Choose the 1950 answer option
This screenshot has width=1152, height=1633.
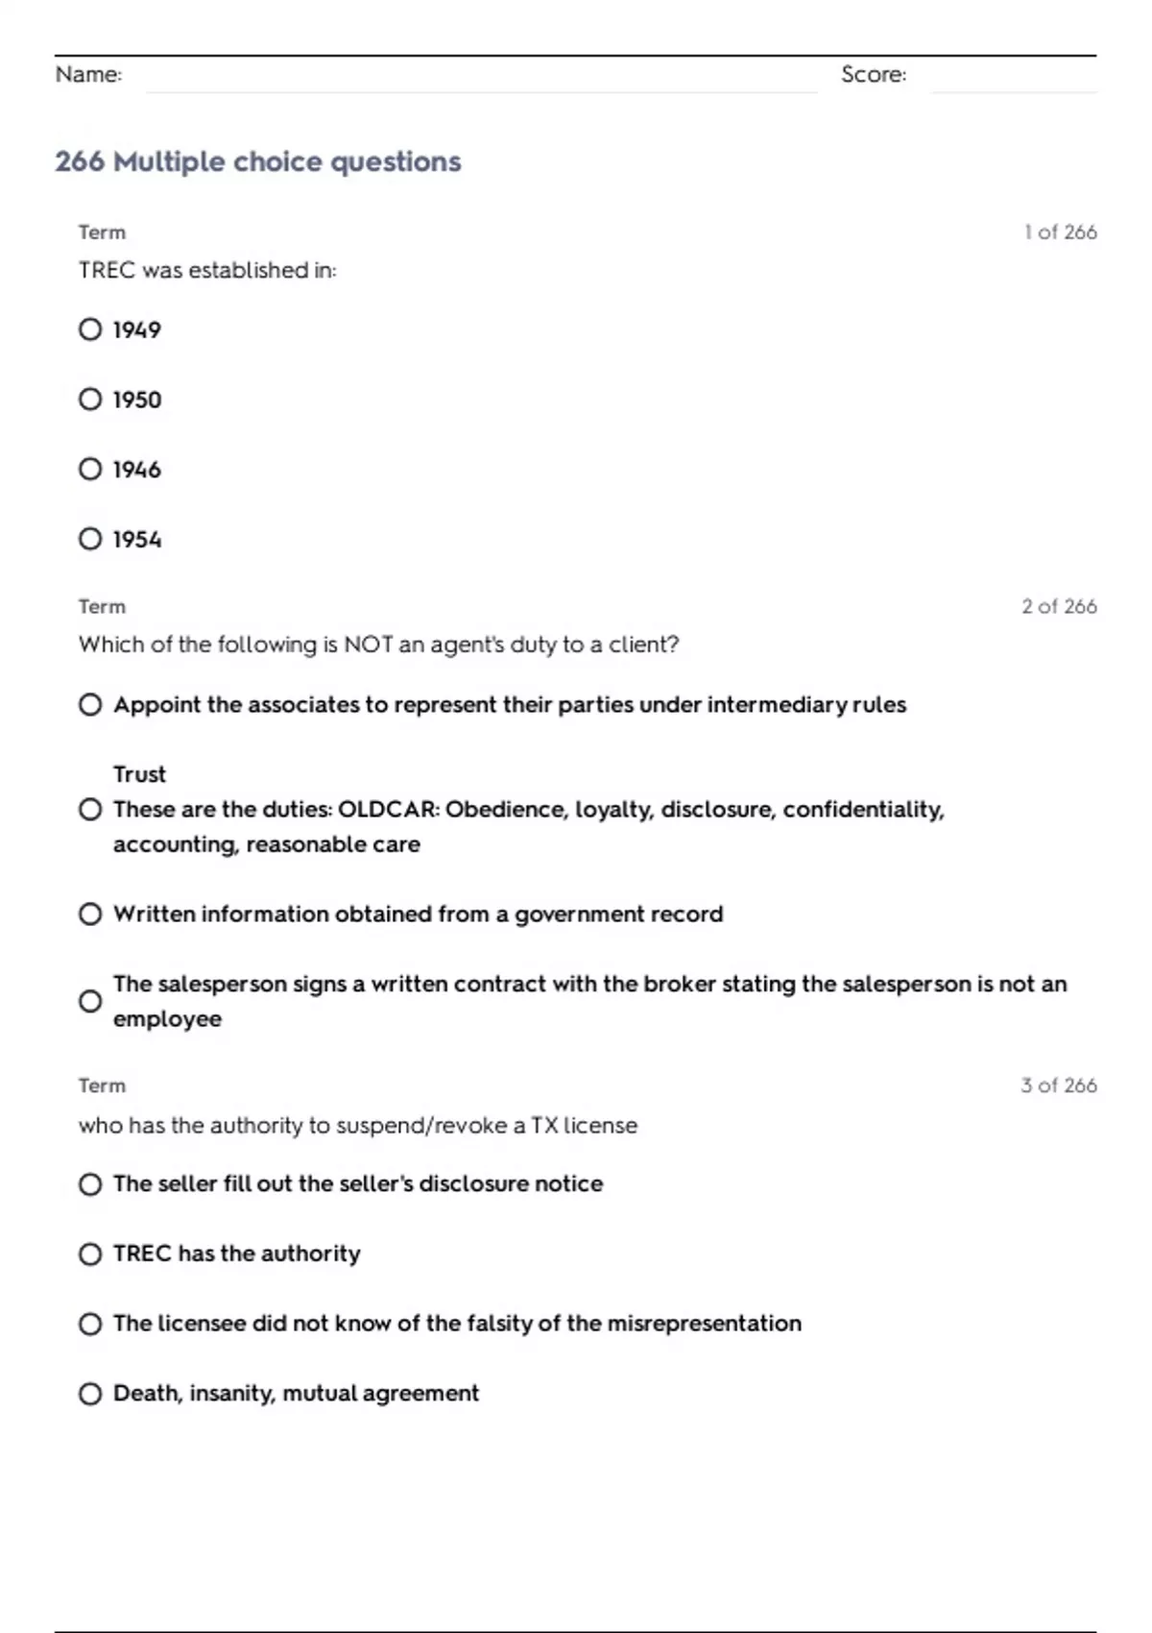(90, 400)
